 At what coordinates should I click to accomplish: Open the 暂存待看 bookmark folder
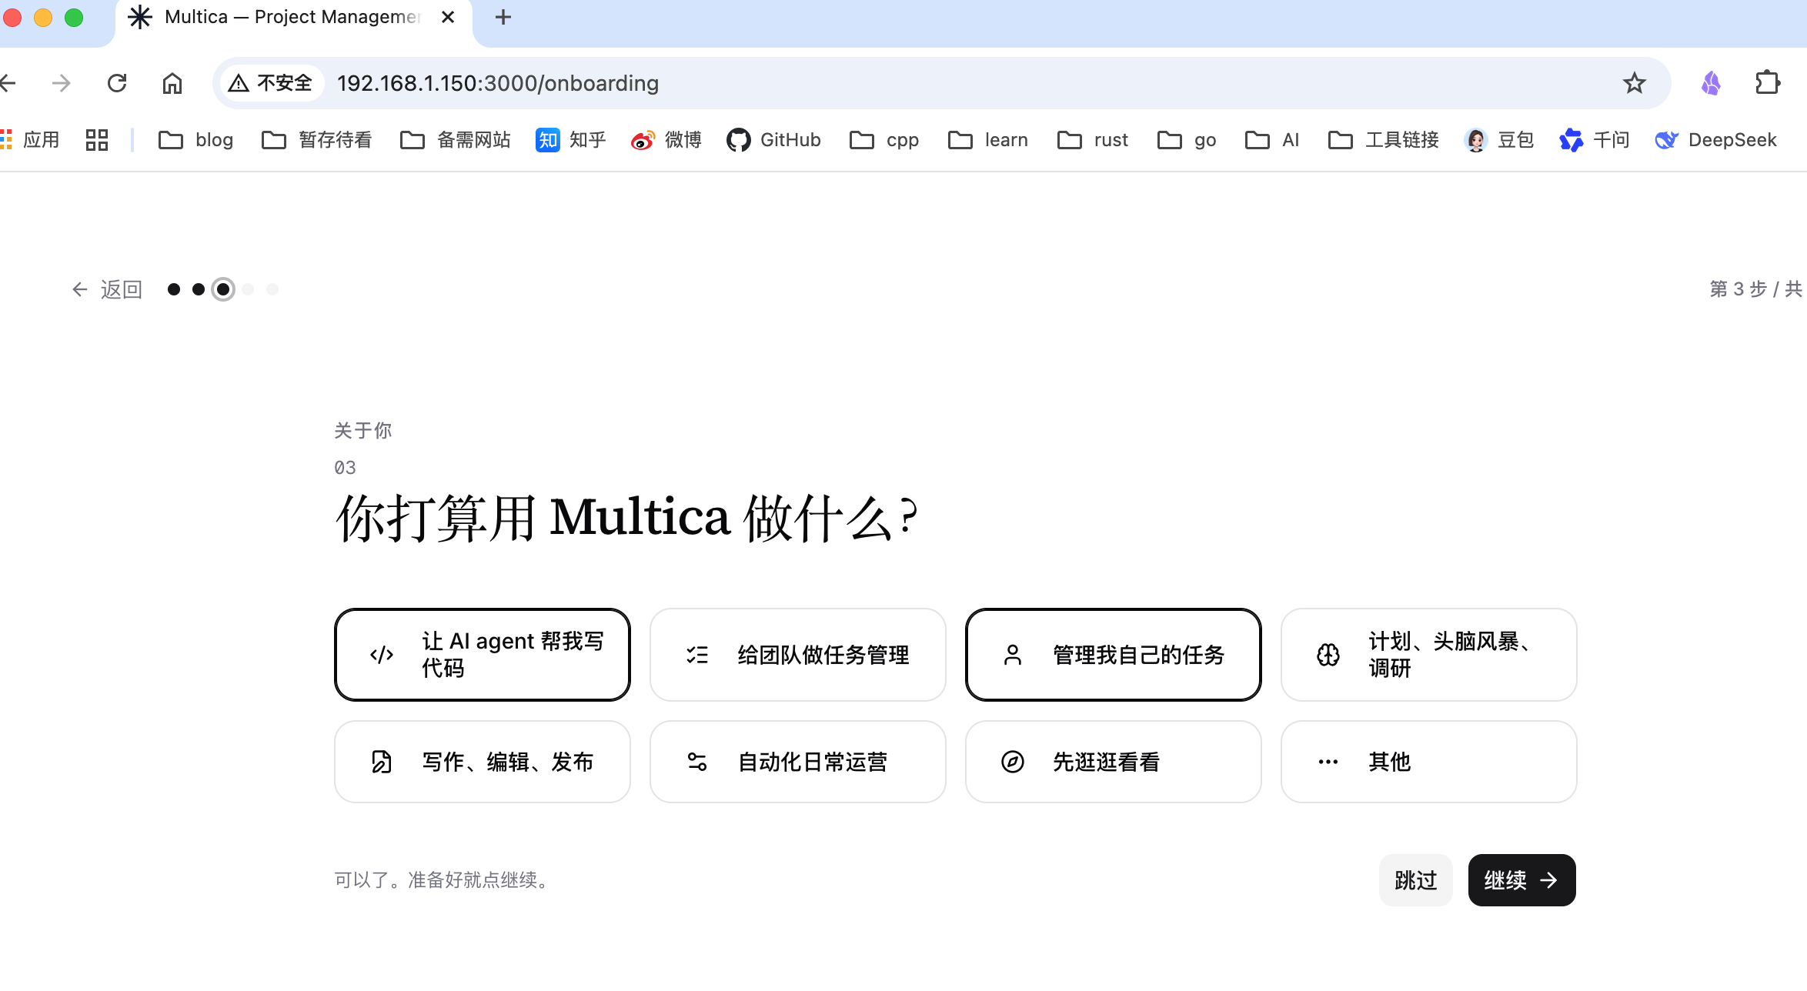pos(316,140)
